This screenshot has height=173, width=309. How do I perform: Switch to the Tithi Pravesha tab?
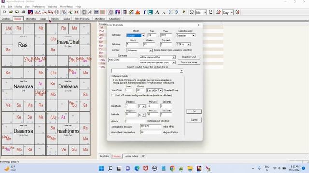coord(82,19)
